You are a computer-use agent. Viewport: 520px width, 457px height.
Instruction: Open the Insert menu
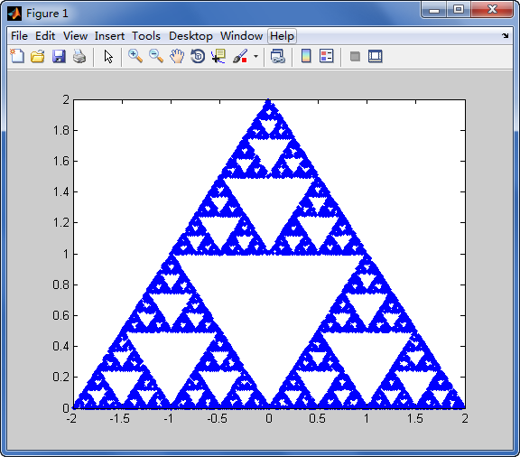(109, 36)
